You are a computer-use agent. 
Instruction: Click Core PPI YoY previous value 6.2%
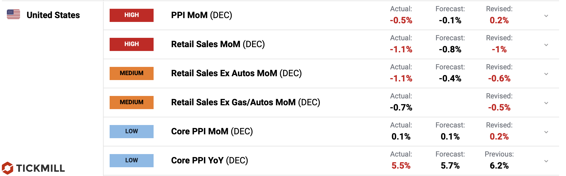pyautogui.click(x=499, y=166)
